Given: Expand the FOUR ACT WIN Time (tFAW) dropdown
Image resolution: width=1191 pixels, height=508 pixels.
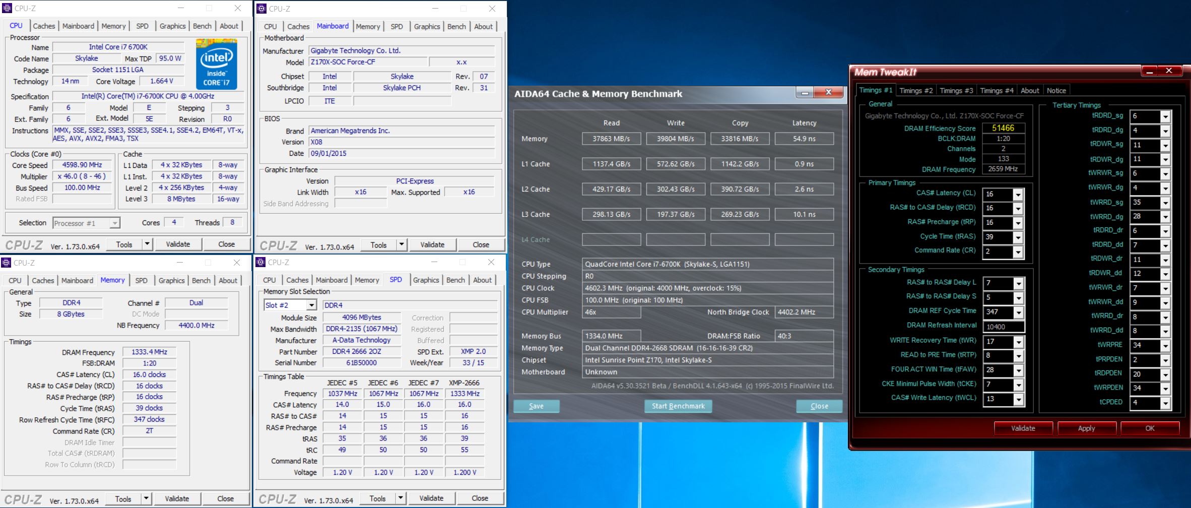Looking at the screenshot, I should point(1018,370).
